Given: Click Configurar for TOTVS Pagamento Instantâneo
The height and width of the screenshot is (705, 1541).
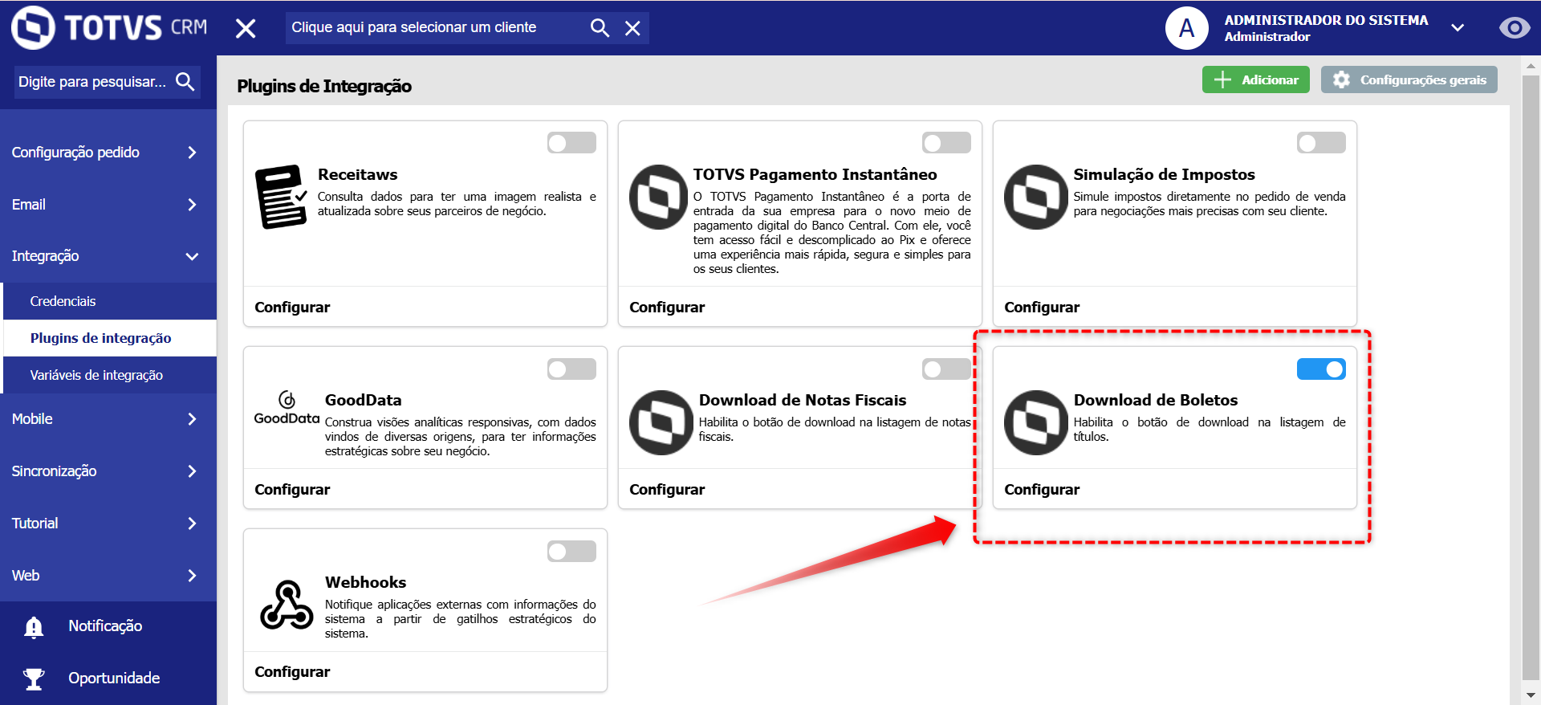Looking at the screenshot, I should tap(667, 308).
